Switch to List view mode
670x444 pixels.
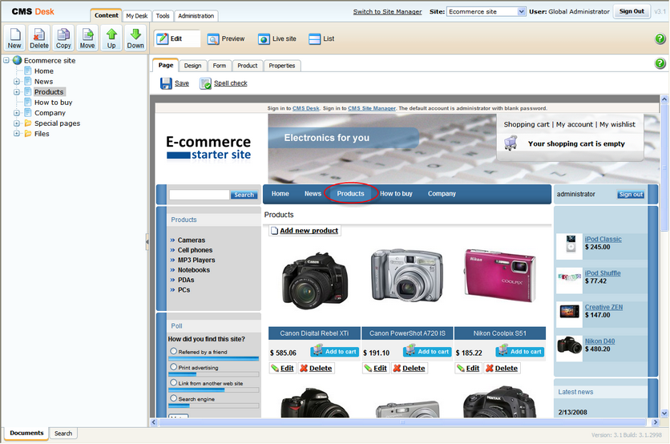(x=321, y=39)
